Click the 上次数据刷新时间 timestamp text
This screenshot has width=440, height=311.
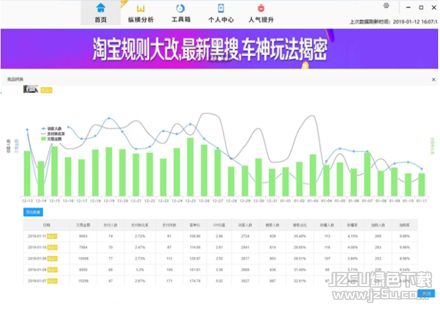tap(393, 21)
